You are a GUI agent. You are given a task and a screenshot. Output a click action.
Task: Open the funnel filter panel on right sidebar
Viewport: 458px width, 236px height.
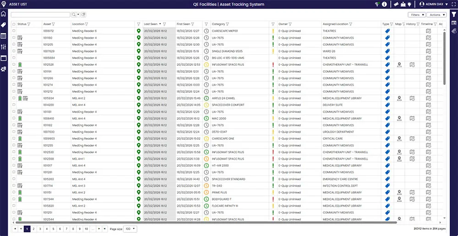(454, 15)
